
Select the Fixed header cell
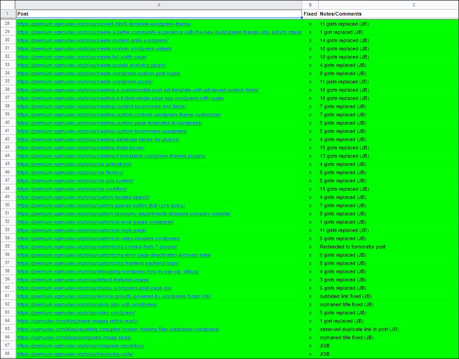tap(310, 14)
